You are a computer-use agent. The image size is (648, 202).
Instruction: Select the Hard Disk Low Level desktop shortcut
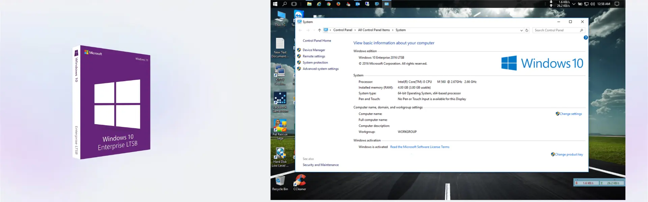[280, 157]
